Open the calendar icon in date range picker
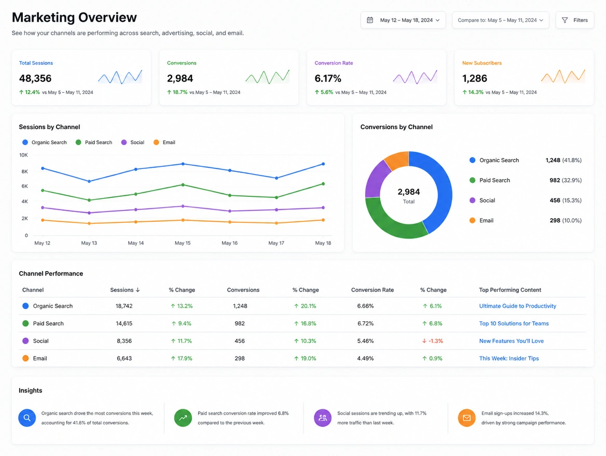 370,20
